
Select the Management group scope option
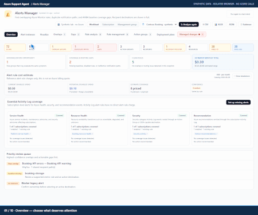[x=127, y=25]
